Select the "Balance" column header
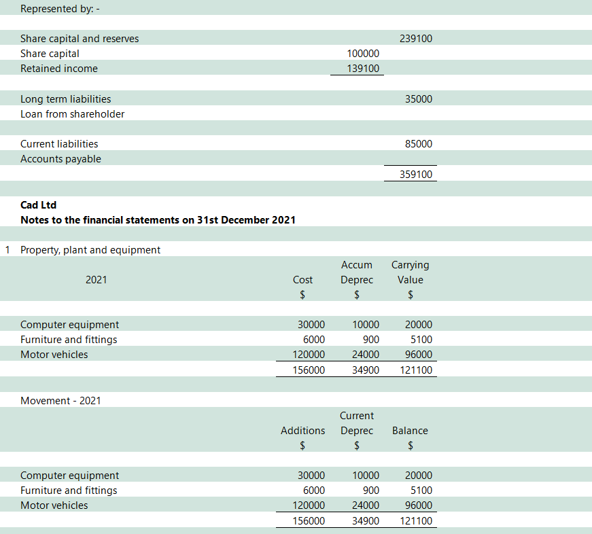The height and width of the screenshot is (534, 592). point(410,431)
